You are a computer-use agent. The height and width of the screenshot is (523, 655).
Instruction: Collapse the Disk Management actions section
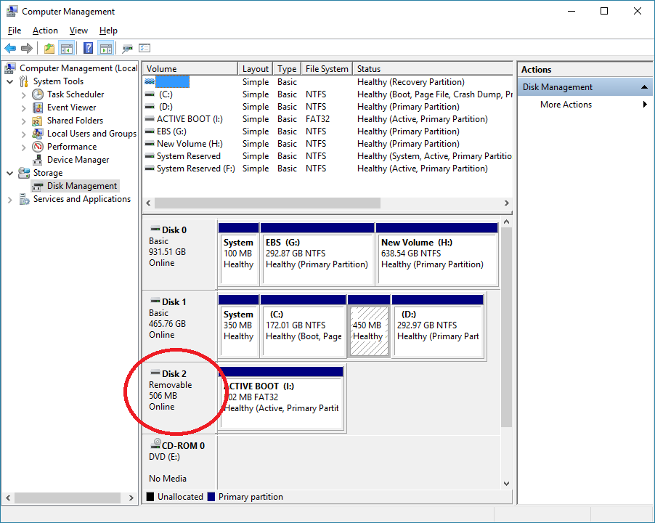[x=644, y=87]
